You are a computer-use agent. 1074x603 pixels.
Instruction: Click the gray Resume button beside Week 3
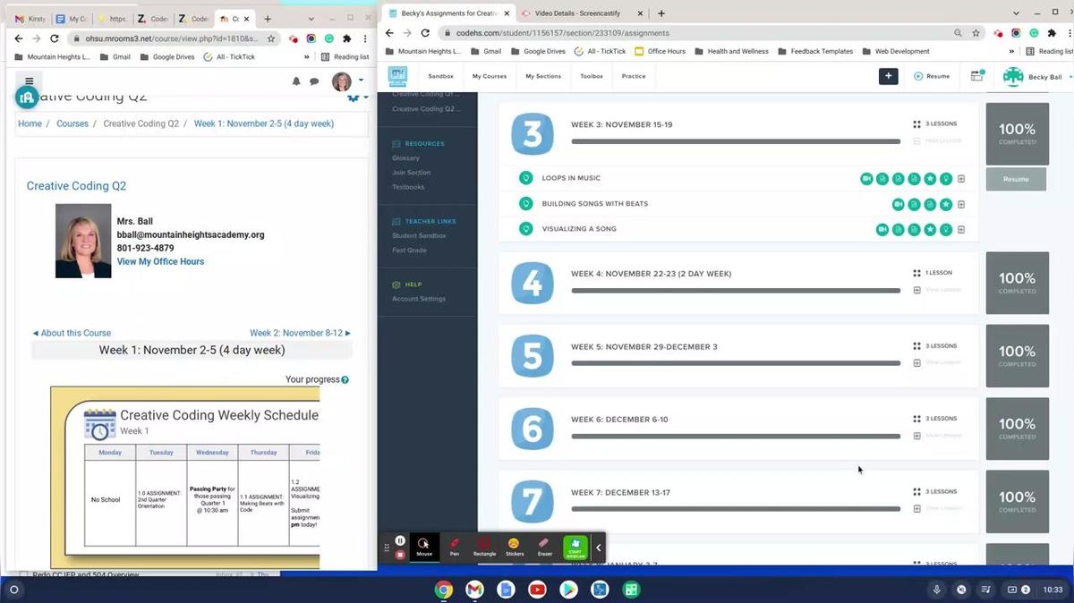coord(1016,179)
